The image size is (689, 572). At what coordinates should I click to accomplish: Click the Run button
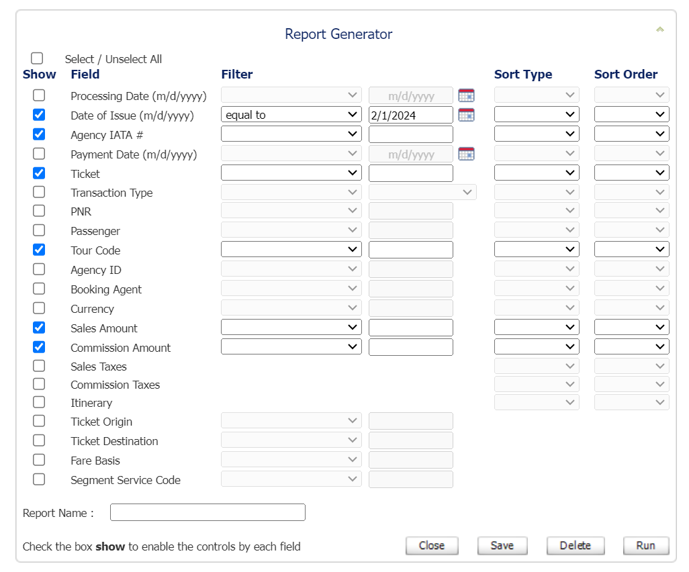pos(645,546)
